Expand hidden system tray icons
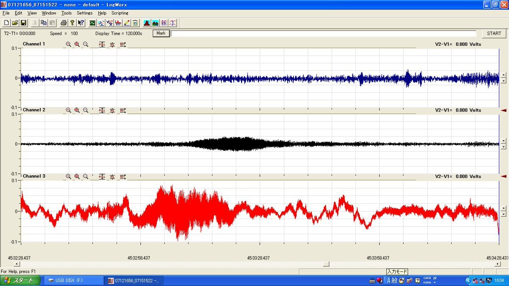The image size is (509, 286). tap(468, 280)
